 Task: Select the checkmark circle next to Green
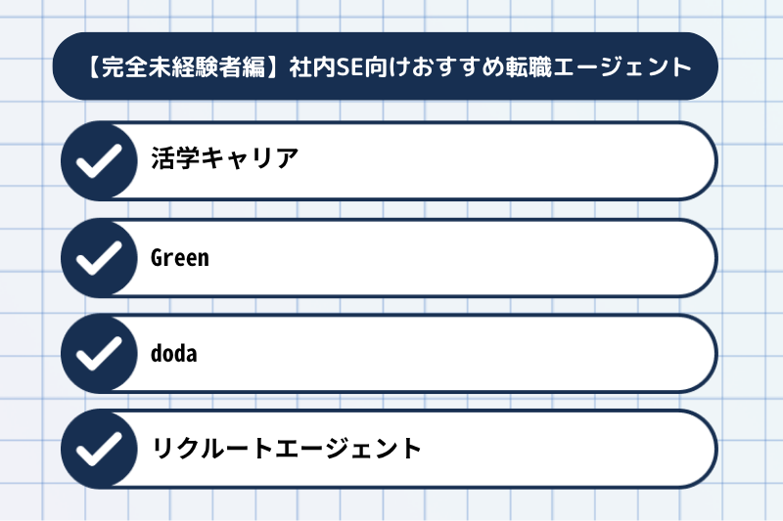coord(99,258)
